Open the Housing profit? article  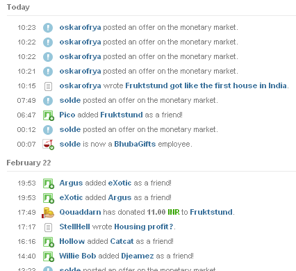click(144, 227)
